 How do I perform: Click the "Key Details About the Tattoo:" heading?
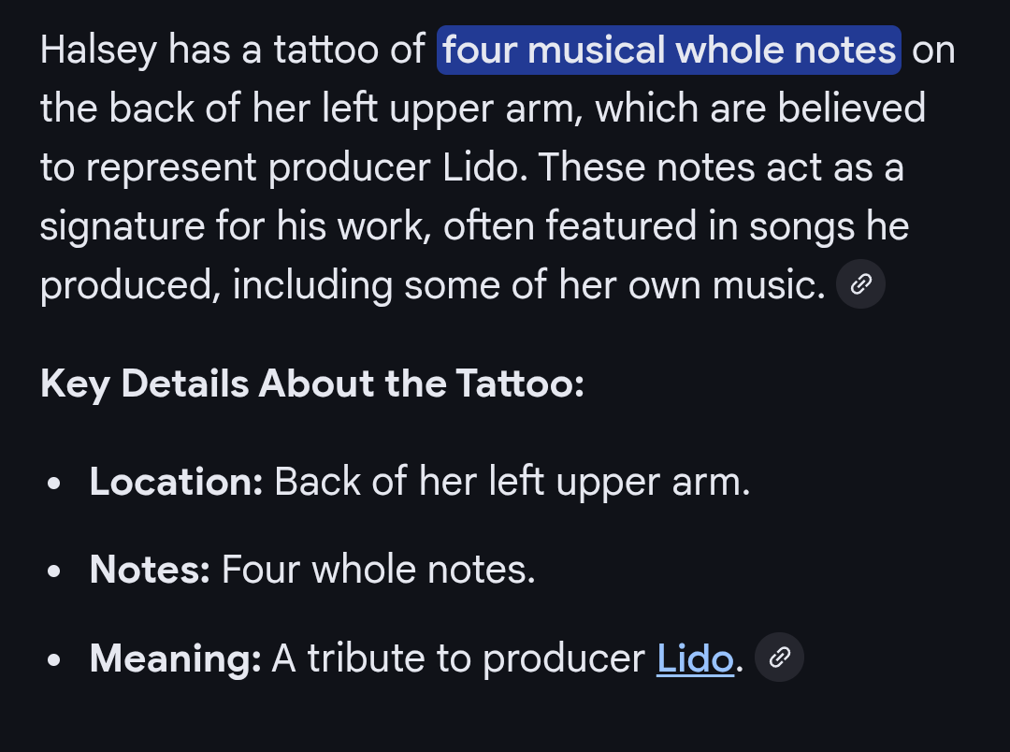click(x=312, y=384)
